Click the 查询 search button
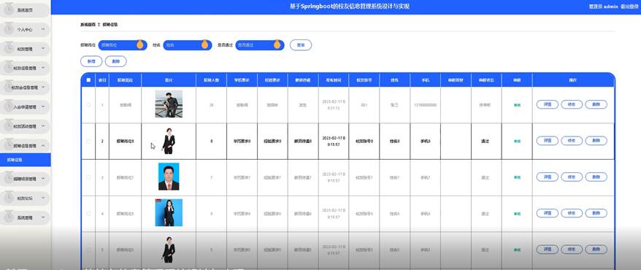641x270 pixels. (301, 45)
